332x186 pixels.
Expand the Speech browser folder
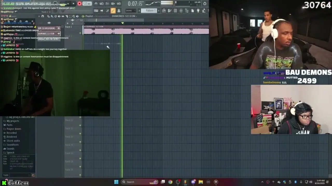10,153
